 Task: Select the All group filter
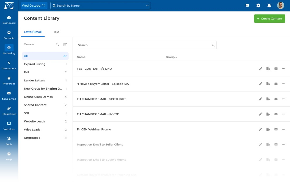coord(45,56)
